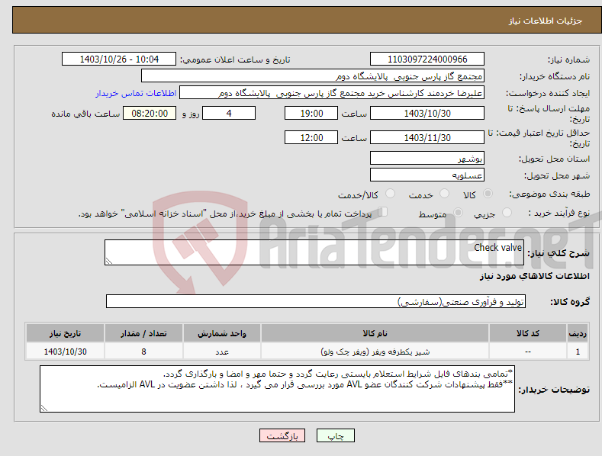Click the 12:00 validity time field

311,137
